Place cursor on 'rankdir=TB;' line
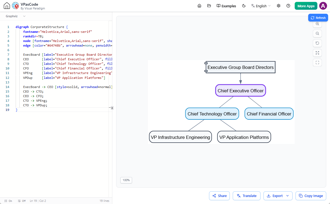Screen dimensions: 330x204 (x=33, y=36)
